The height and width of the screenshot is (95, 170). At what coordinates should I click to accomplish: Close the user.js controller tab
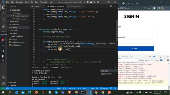[x=64, y=6]
